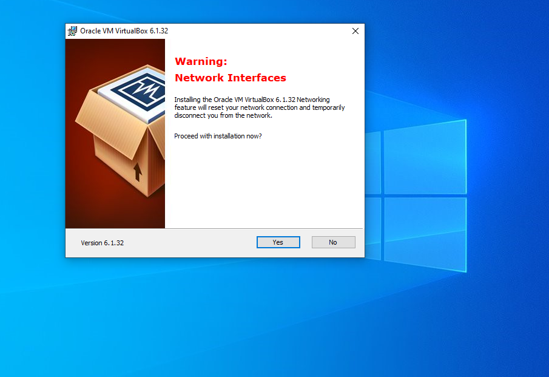Screen dimensions: 549x377
Task: Click the VirtualBox box artwork image
Action: coord(115,134)
